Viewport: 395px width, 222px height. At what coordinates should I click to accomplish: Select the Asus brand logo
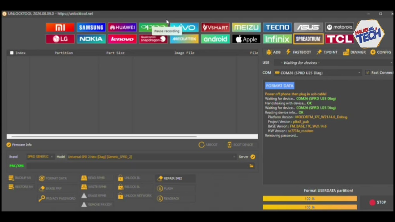pyautogui.click(x=308, y=27)
